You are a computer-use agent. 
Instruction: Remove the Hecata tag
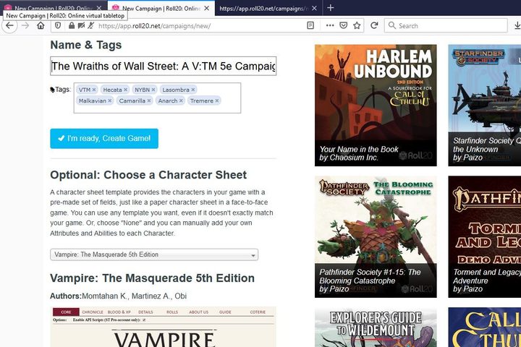click(x=125, y=90)
